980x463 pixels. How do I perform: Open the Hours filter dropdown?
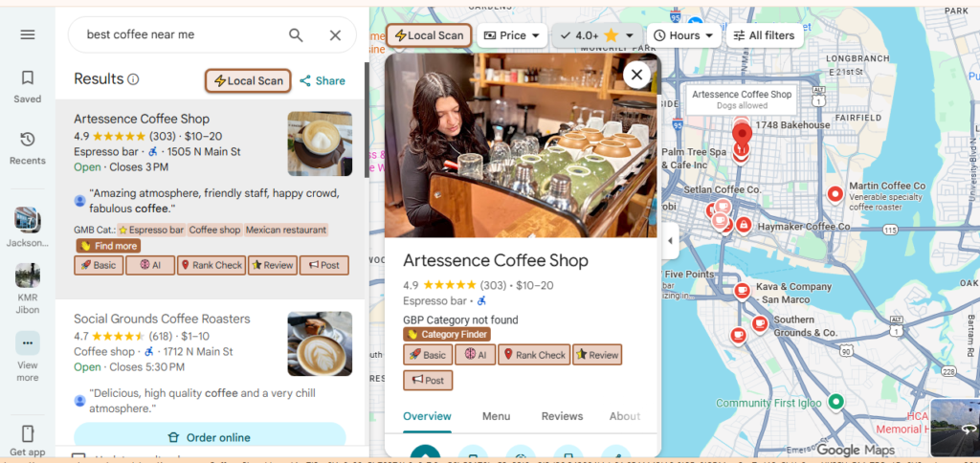683,35
